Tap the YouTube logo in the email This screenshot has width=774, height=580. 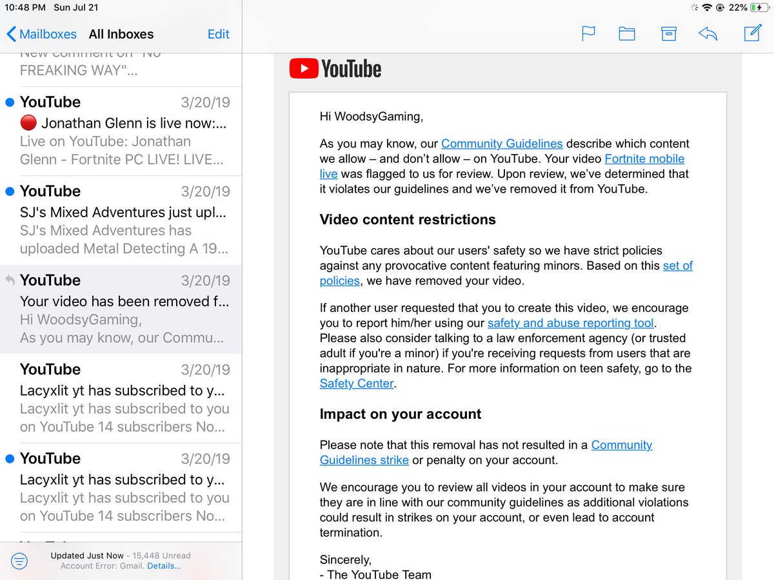pyautogui.click(x=335, y=69)
